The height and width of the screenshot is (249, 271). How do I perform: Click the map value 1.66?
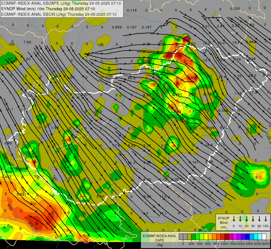click(x=55, y=128)
